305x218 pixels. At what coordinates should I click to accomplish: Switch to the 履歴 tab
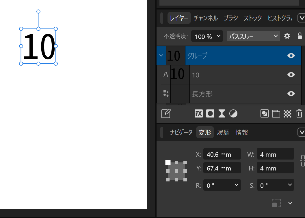tap(223, 132)
